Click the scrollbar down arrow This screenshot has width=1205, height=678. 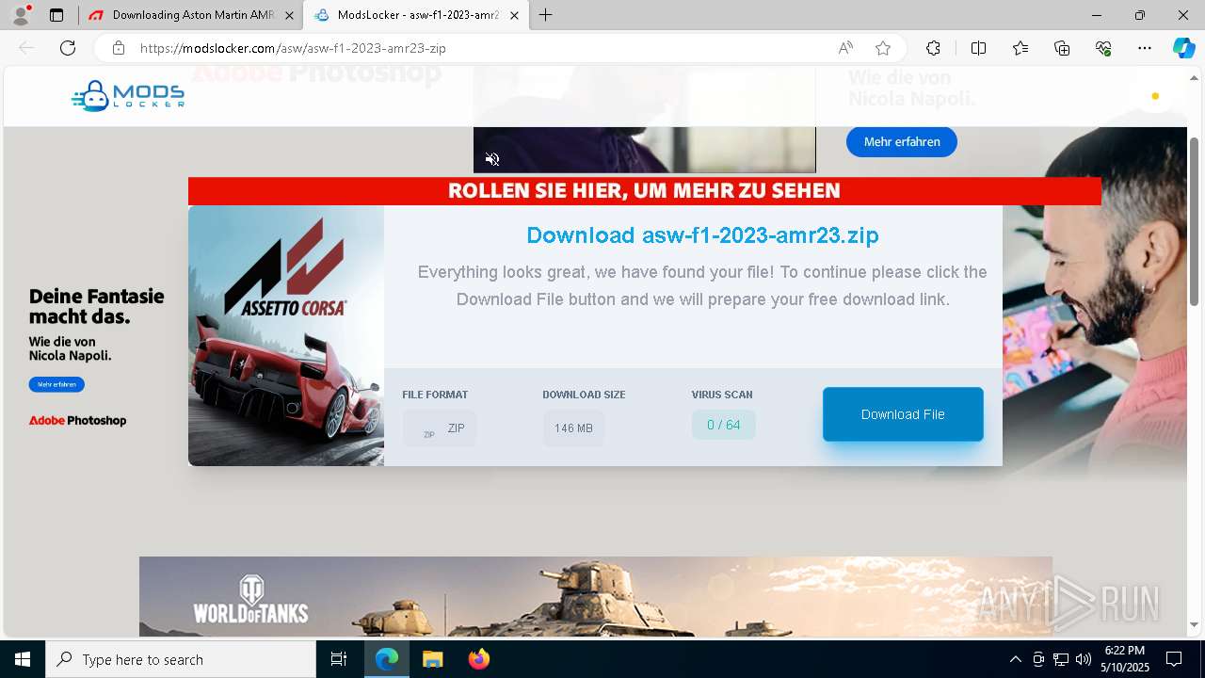point(1195,624)
